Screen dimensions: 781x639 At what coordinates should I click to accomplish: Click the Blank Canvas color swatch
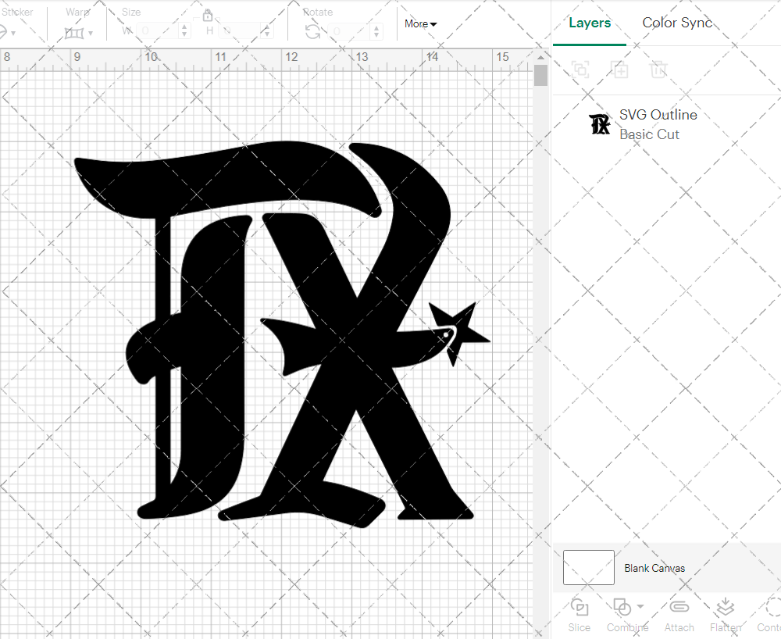(x=588, y=568)
